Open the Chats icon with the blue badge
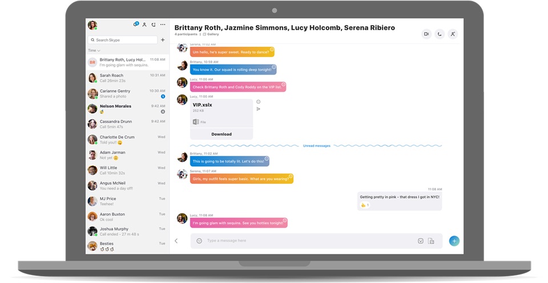Viewport: 548px width, 283px height. (x=136, y=25)
